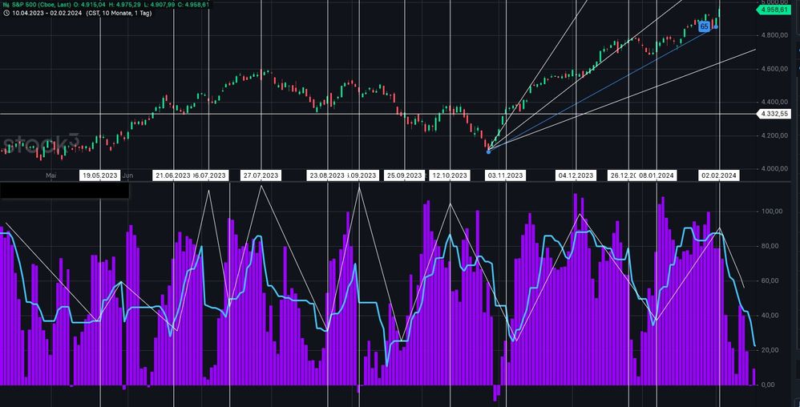Click the symbol icon before S&P 500 title

[6, 5]
